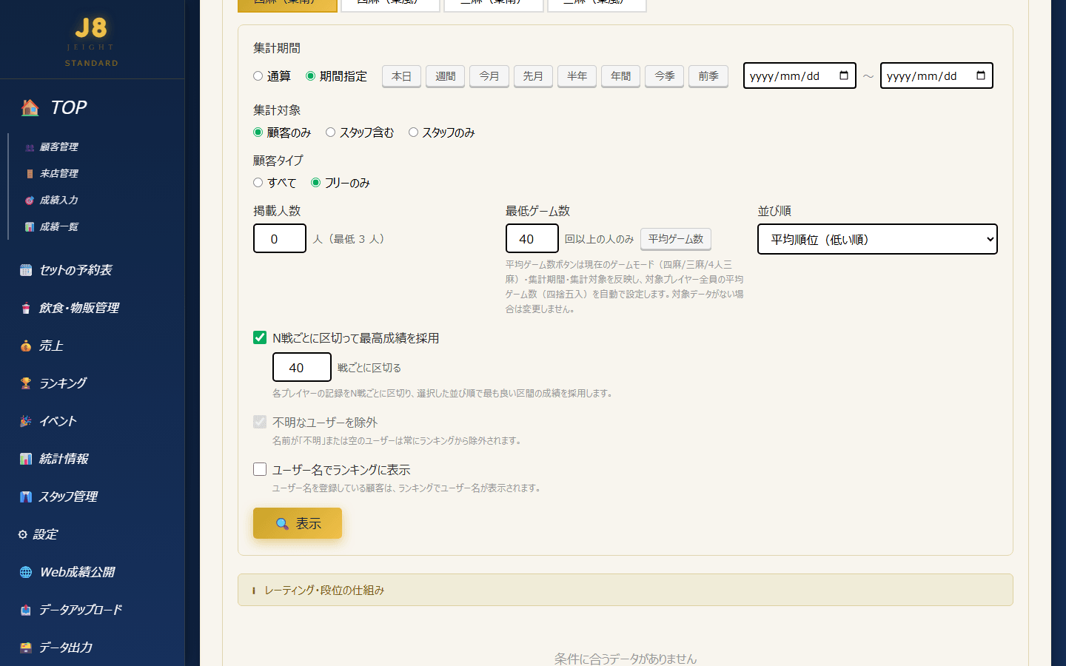Click the Web成績公開 globe icon
This screenshot has height=666, width=1066.
point(26,572)
